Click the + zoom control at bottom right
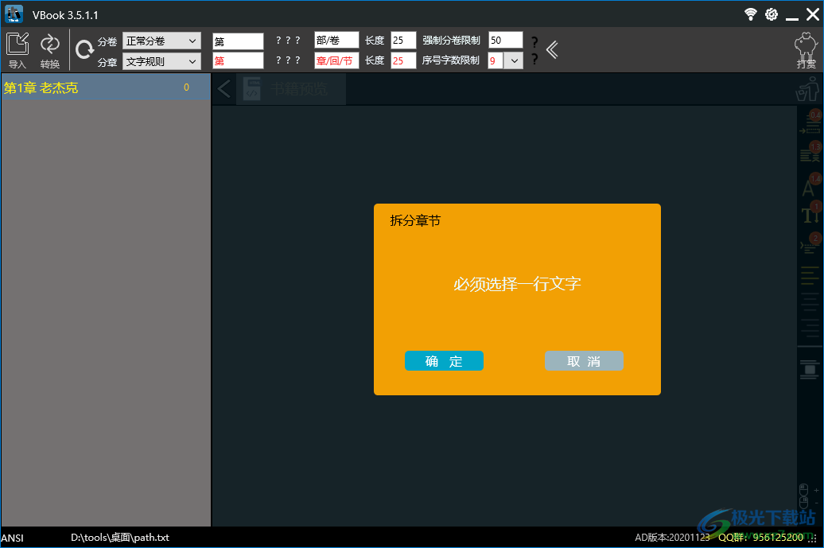The height and width of the screenshot is (548, 824). coord(816,490)
